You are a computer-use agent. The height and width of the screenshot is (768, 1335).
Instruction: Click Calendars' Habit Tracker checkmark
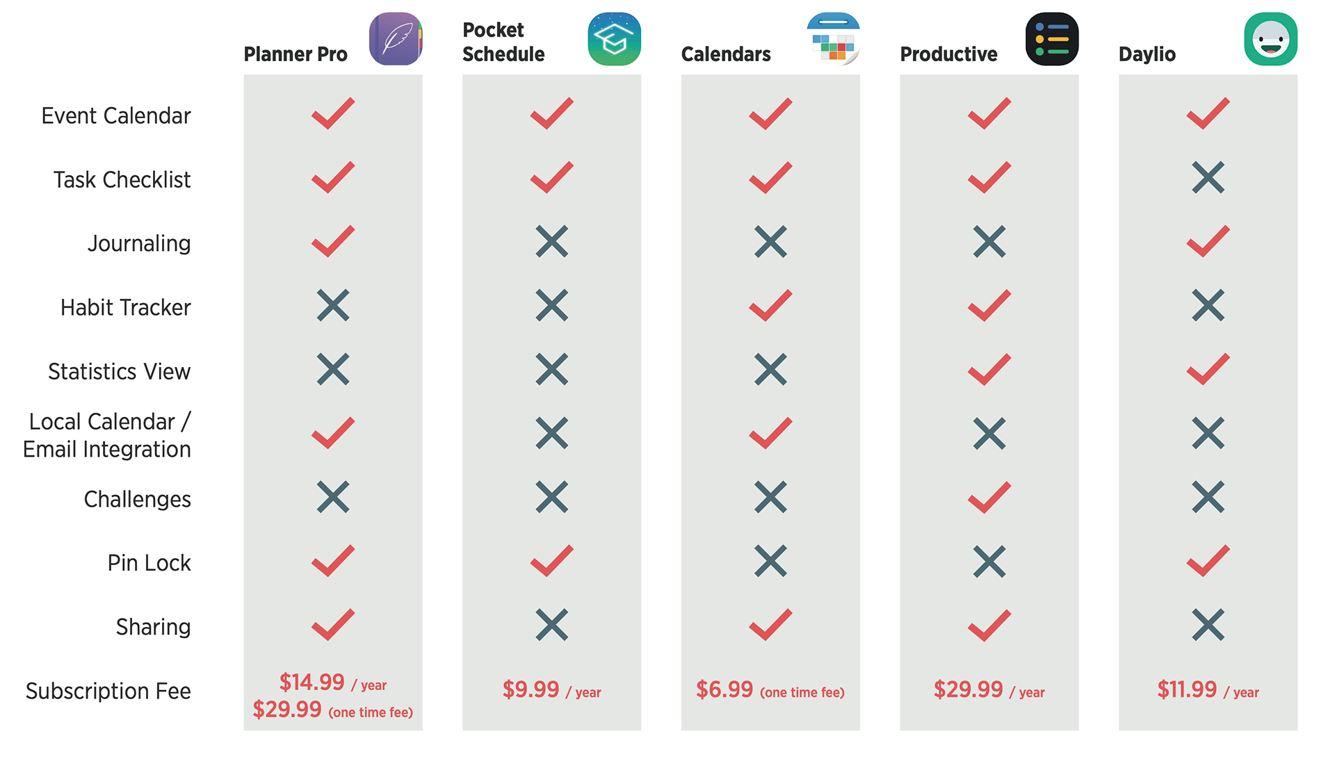tap(770, 305)
